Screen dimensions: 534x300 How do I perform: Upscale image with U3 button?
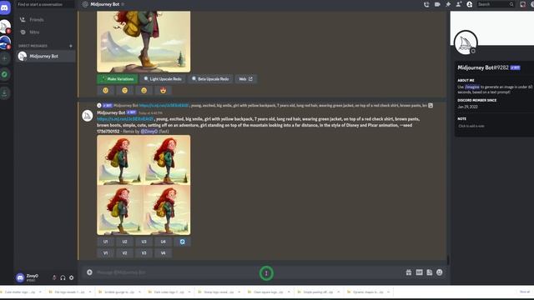point(144,242)
